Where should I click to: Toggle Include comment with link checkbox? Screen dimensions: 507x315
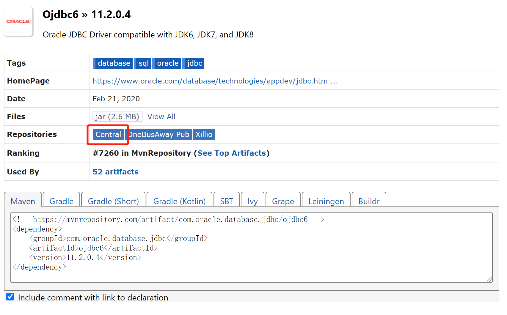10,297
